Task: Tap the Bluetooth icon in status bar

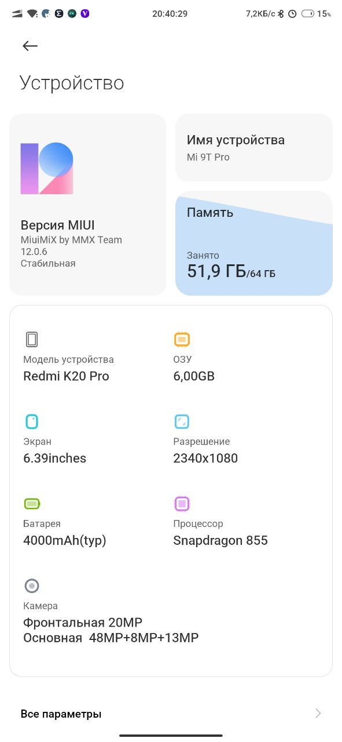Action: (281, 13)
